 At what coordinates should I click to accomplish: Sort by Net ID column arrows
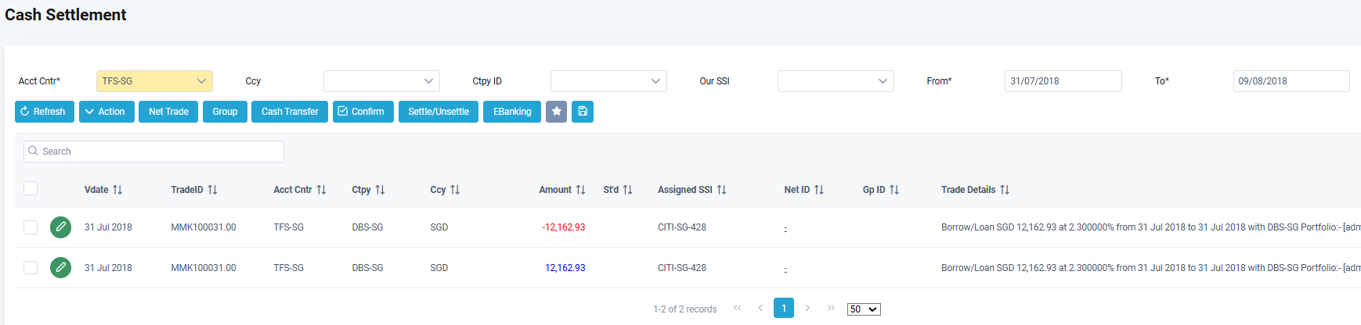818,190
